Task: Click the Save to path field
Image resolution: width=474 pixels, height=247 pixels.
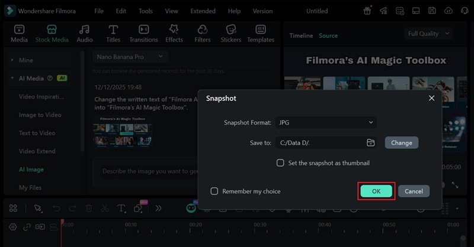Action: pyautogui.click(x=326, y=142)
